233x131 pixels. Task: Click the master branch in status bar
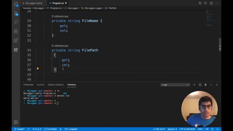click(x=19, y=129)
